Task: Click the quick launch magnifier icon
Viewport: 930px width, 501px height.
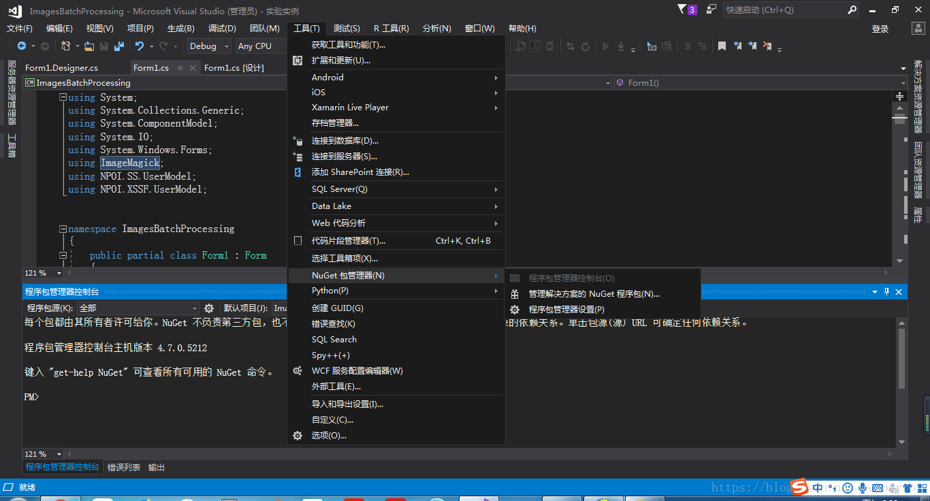Action: click(852, 10)
